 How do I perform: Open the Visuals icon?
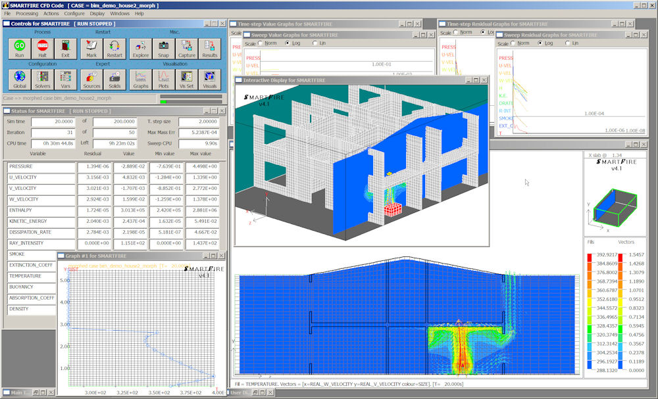click(210, 80)
